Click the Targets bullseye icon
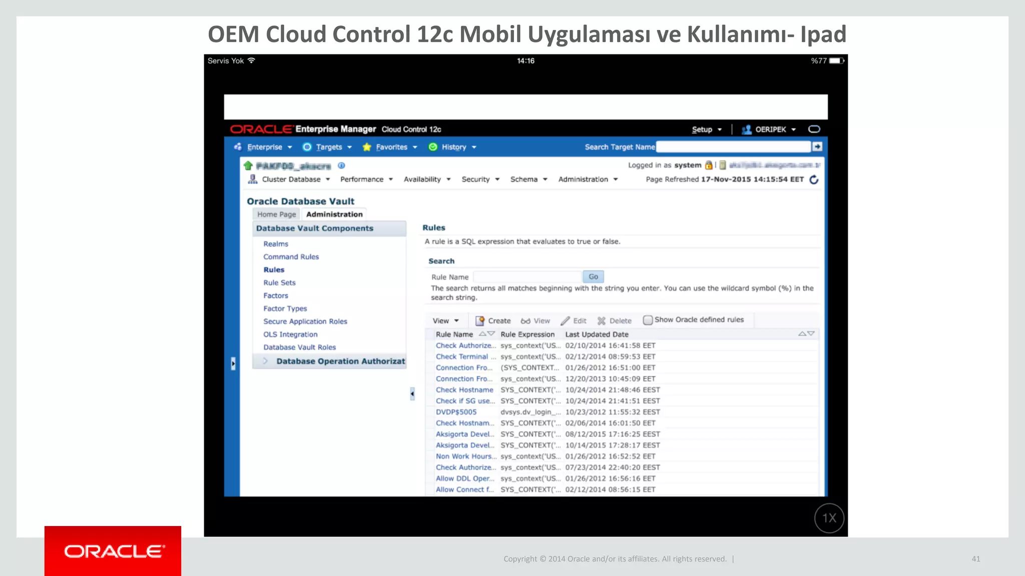The width and height of the screenshot is (1025, 576). [x=307, y=147]
